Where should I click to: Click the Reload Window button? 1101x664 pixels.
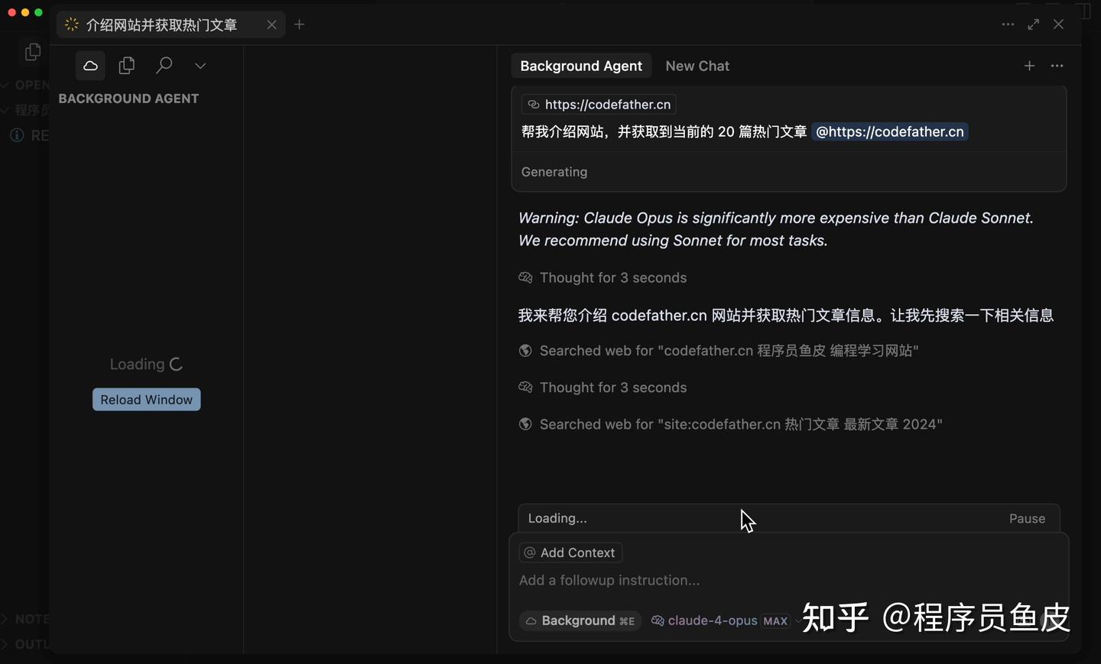coord(146,399)
